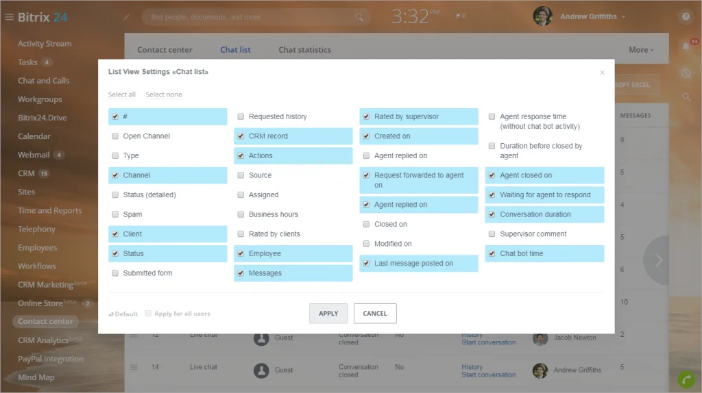Click Jacob Newton avatar in chat list
The image size is (702, 393).
point(540,338)
